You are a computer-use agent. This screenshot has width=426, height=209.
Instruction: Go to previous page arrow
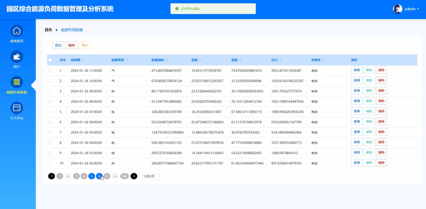click(x=51, y=176)
